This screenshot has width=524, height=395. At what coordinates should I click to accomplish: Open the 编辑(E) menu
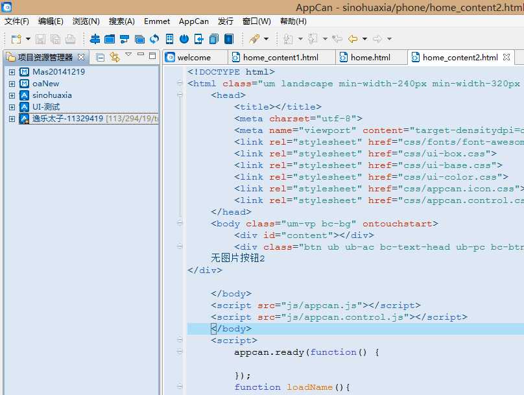pos(51,21)
